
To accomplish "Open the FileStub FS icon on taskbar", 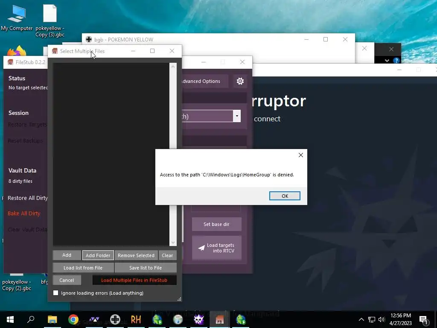I will 220,319.
